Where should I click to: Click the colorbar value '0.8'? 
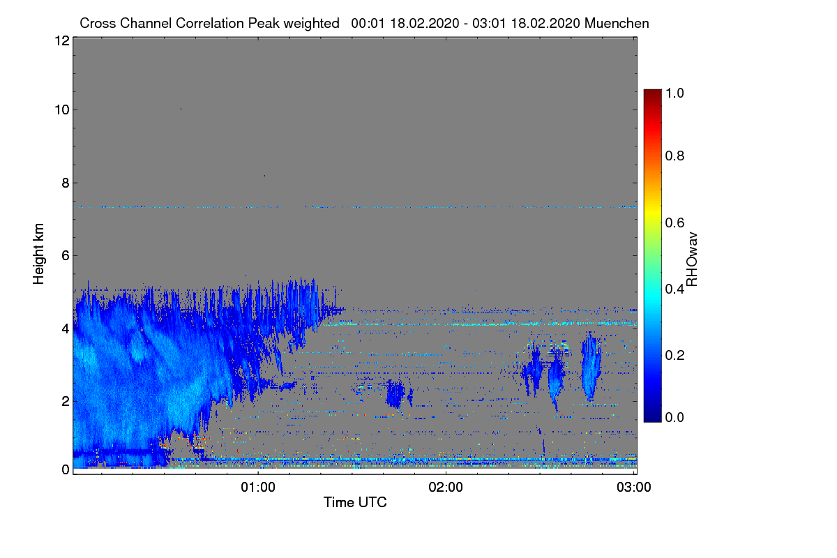click(674, 156)
